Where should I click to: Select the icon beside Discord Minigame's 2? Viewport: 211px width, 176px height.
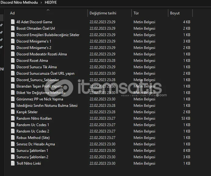(13, 48)
